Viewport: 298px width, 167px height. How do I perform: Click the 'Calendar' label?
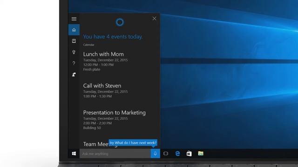point(88,45)
